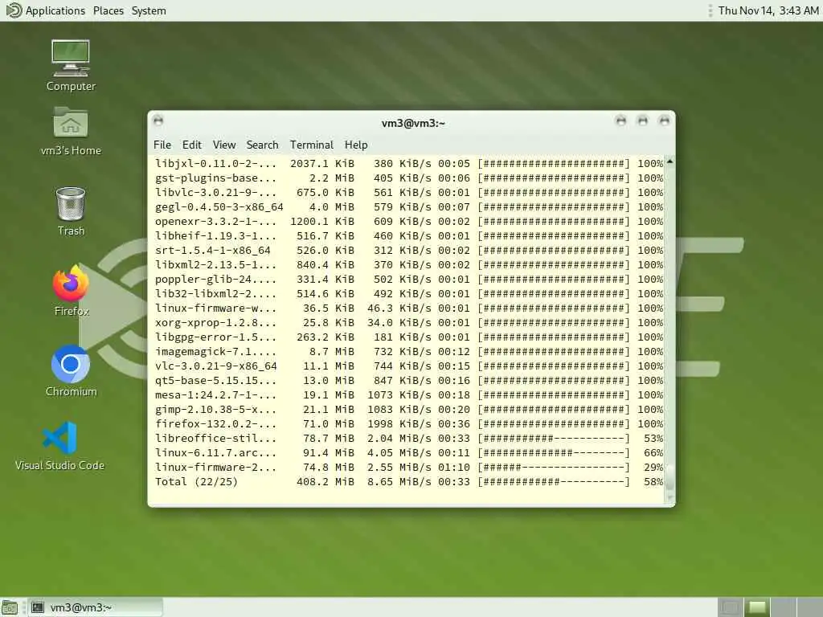Open the terminal Edit menu

point(191,145)
